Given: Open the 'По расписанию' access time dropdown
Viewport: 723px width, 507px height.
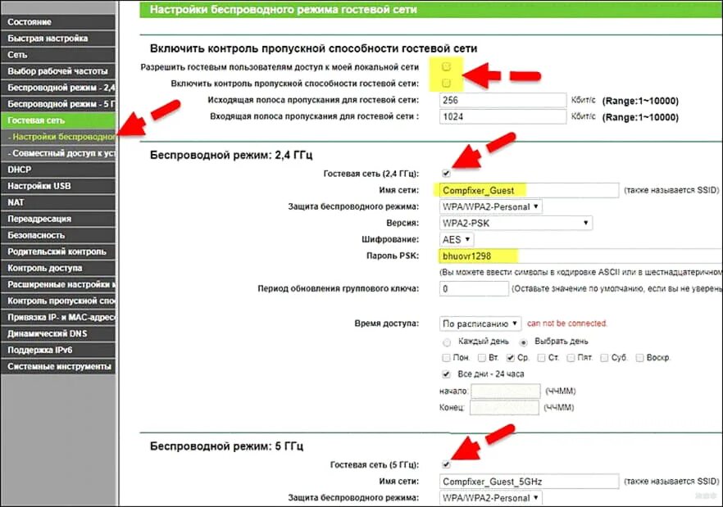Looking at the screenshot, I should click(x=480, y=324).
